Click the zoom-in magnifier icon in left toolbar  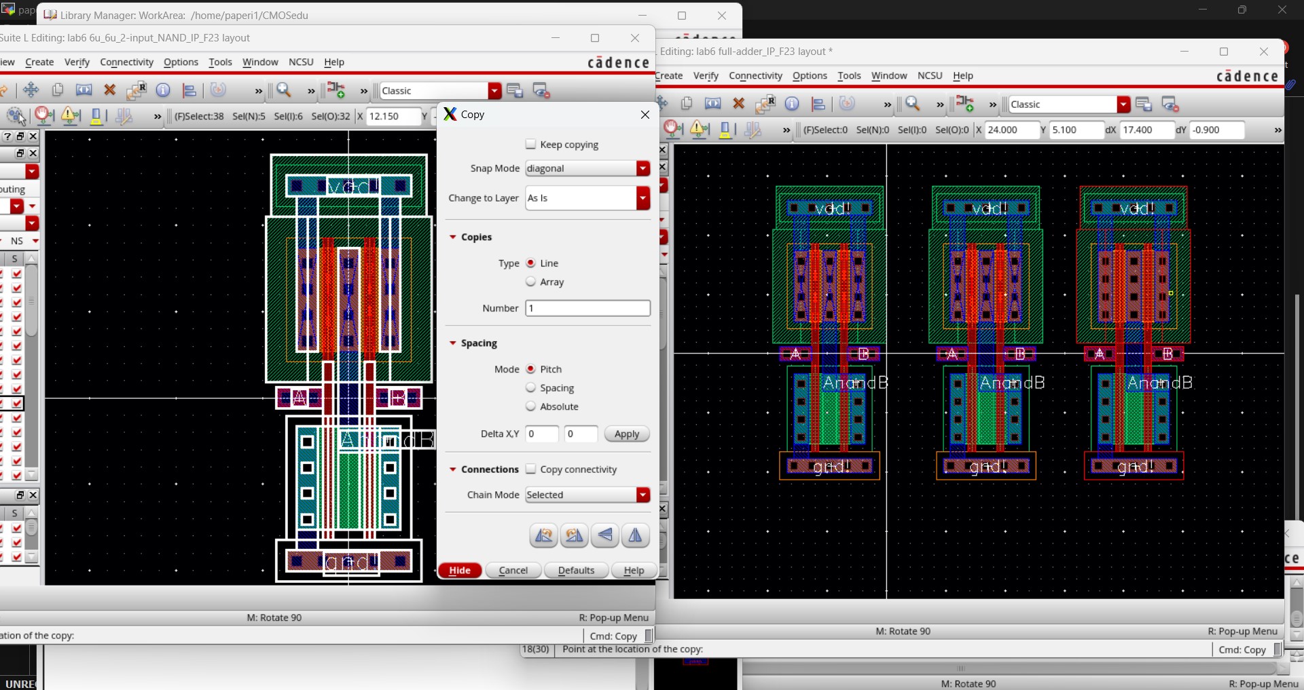pos(284,90)
